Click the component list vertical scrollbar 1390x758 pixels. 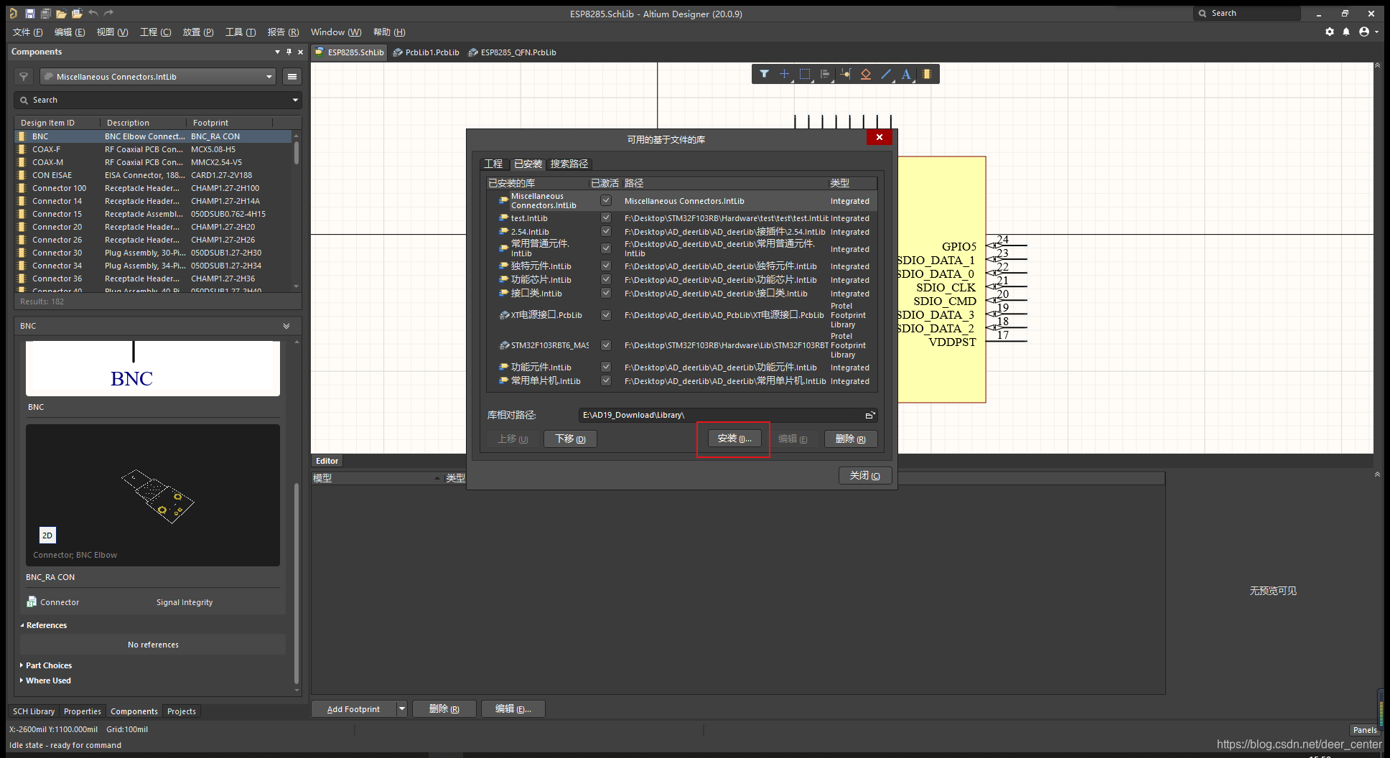click(x=296, y=154)
